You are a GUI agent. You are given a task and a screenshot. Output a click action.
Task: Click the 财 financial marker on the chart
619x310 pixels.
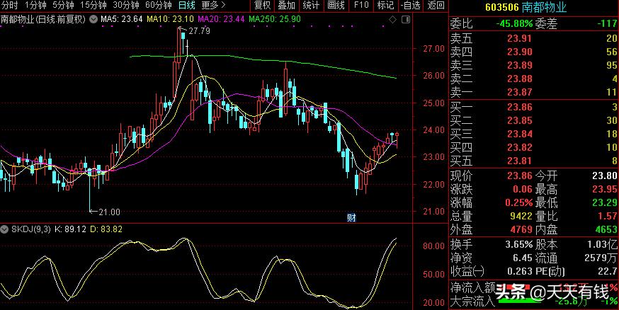click(350, 216)
